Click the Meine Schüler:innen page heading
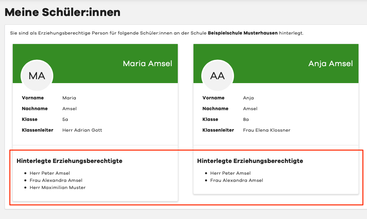This screenshot has width=367, height=219. click(62, 12)
